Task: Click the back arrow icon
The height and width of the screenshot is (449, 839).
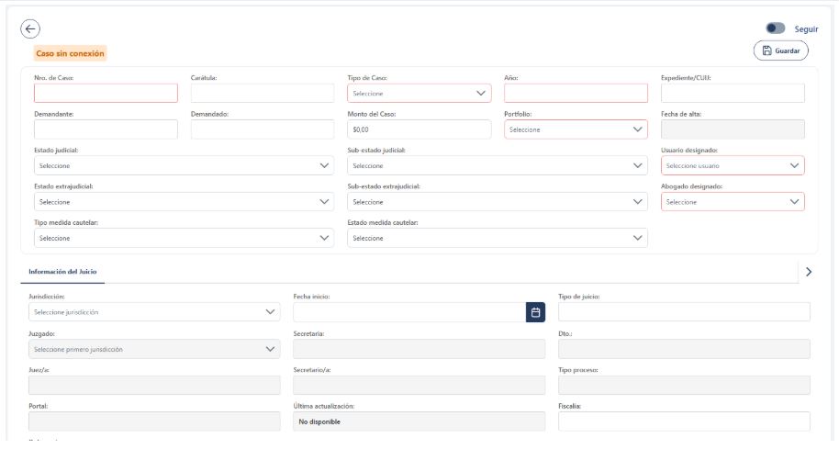Action: coord(30,29)
